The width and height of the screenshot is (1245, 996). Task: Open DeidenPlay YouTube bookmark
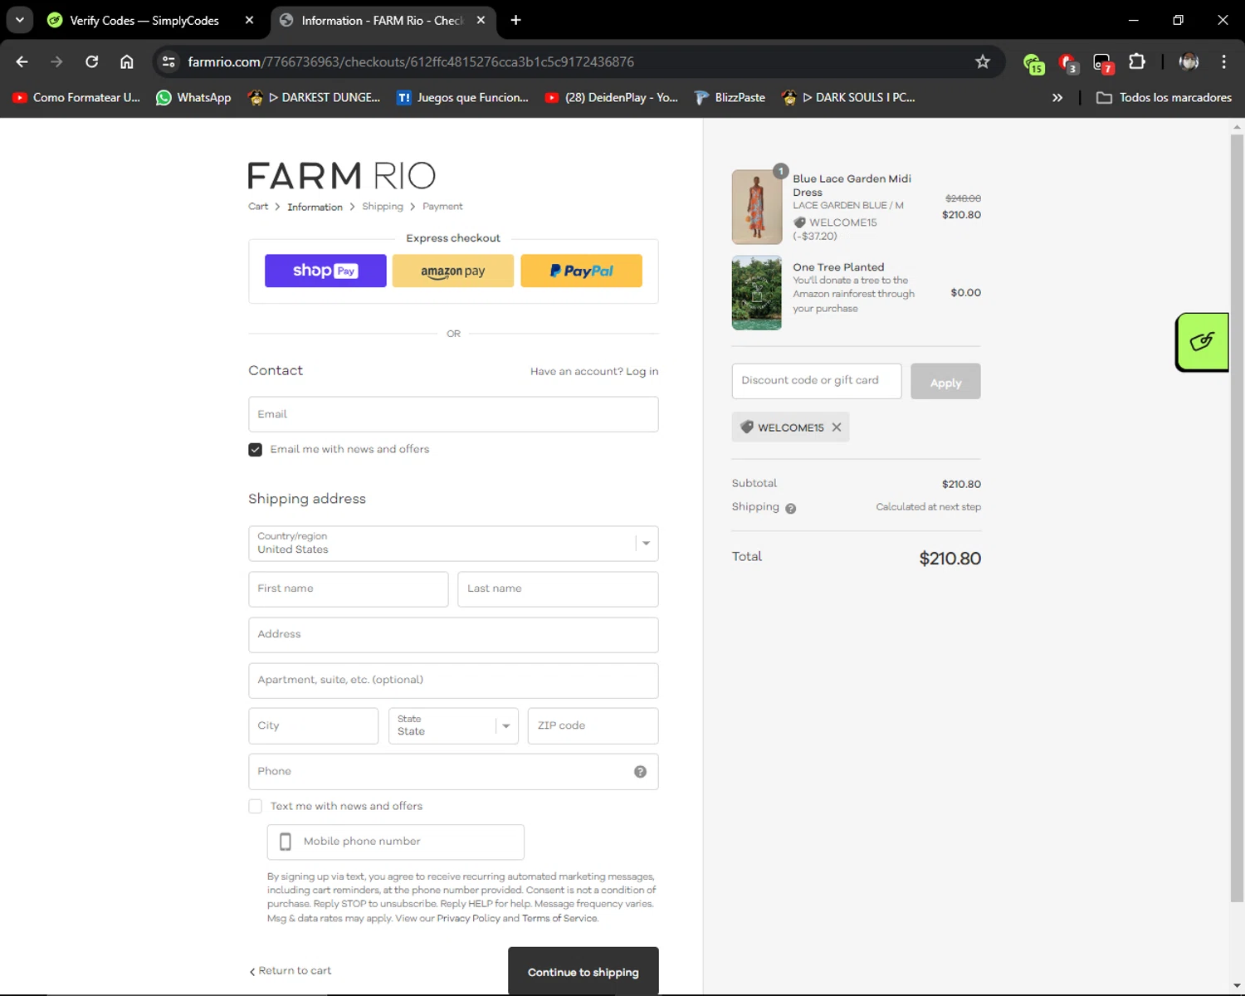[611, 97]
